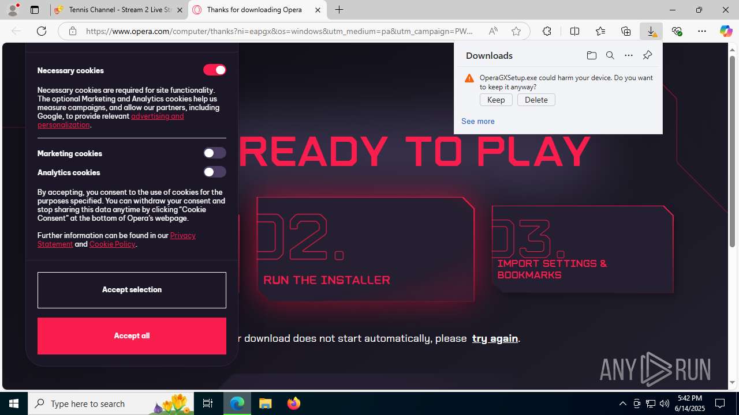Open the browser profile icon
Viewport: 739px width, 415px height.
[13, 10]
